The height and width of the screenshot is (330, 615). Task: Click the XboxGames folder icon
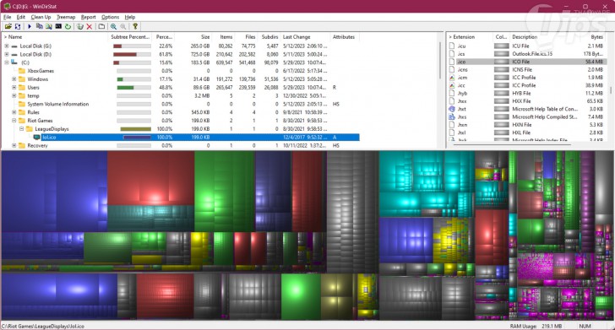click(x=22, y=71)
